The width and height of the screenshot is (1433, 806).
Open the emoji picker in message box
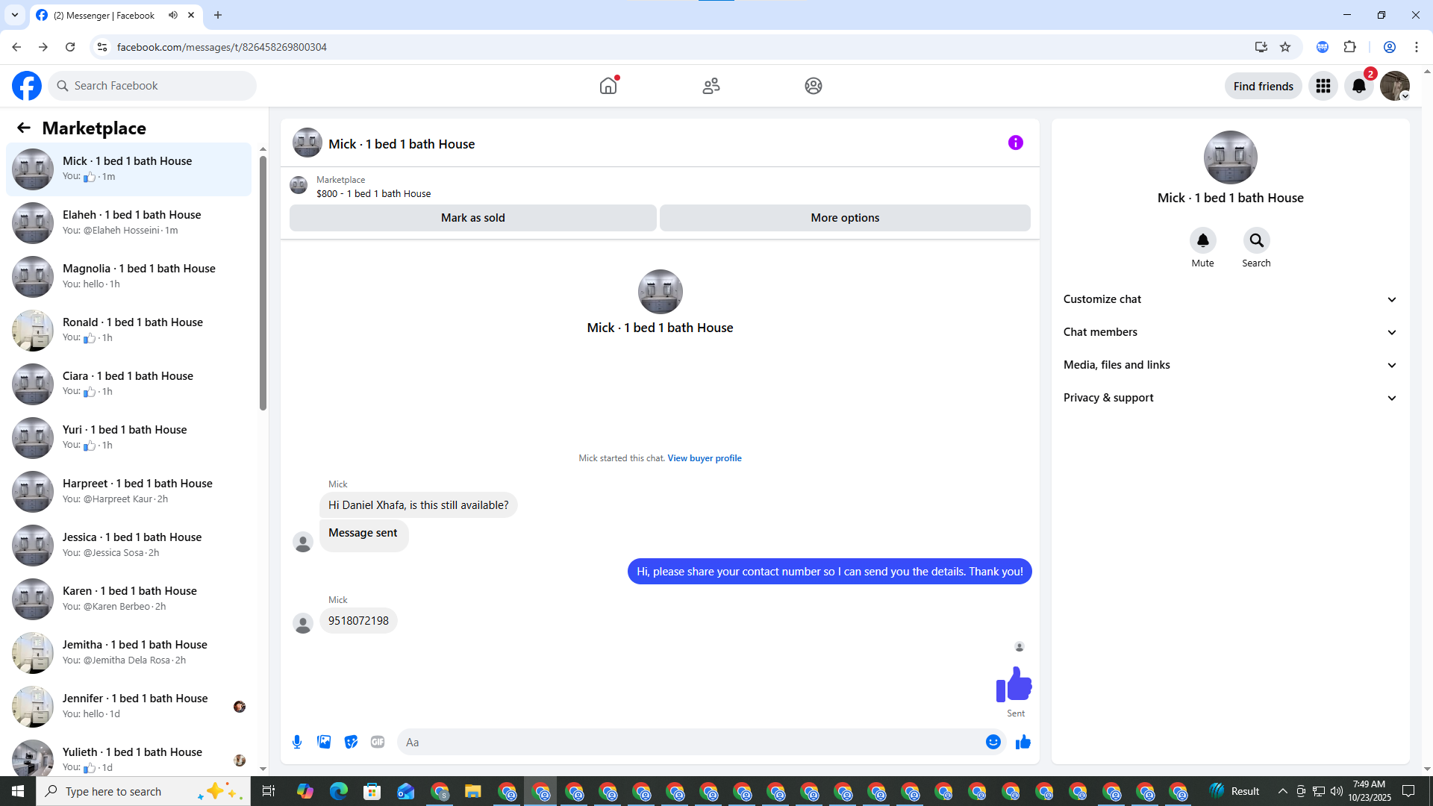coord(993,742)
